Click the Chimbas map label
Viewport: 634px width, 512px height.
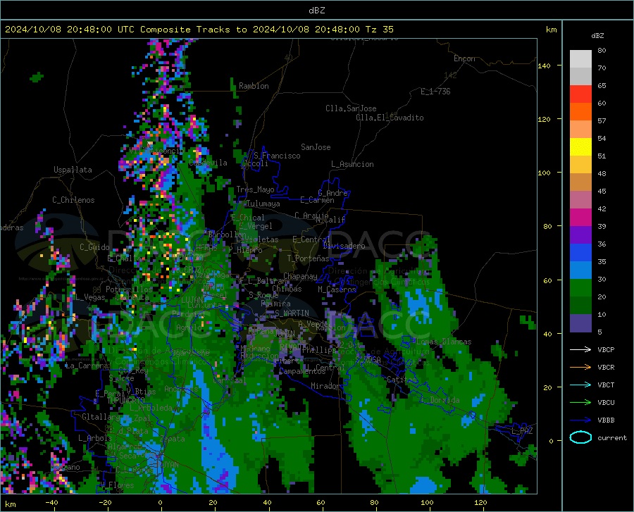click(287, 289)
